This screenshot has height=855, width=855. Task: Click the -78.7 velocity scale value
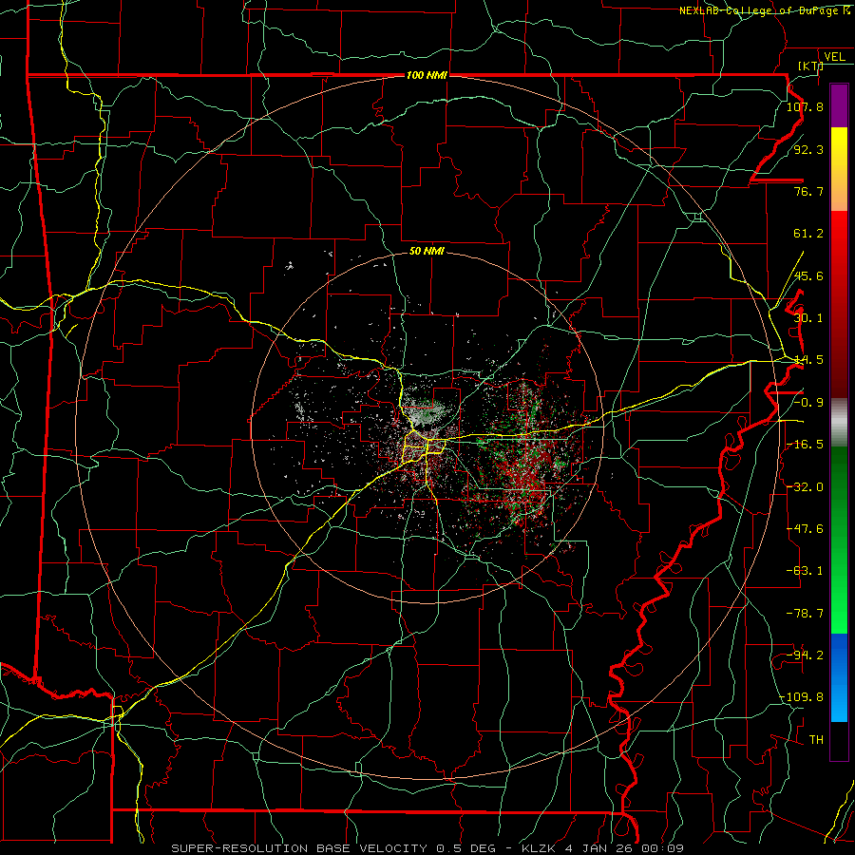tap(805, 614)
